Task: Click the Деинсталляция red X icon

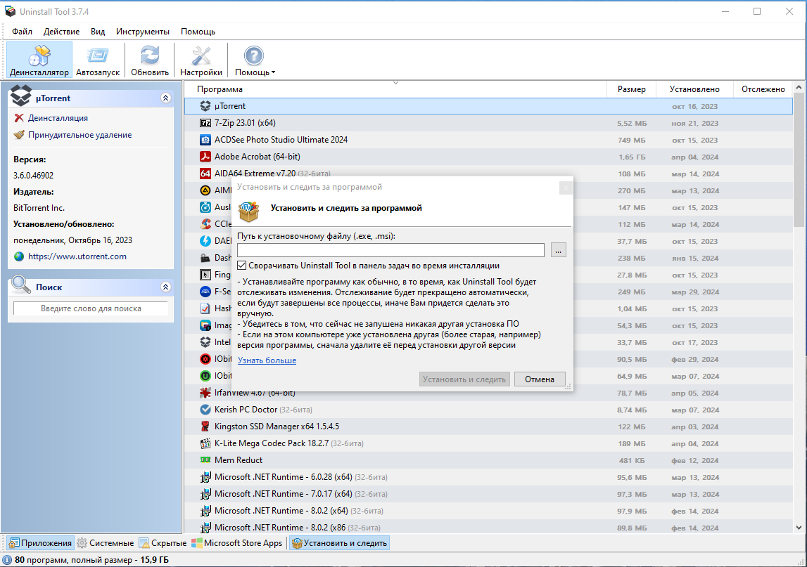Action: click(19, 118)
